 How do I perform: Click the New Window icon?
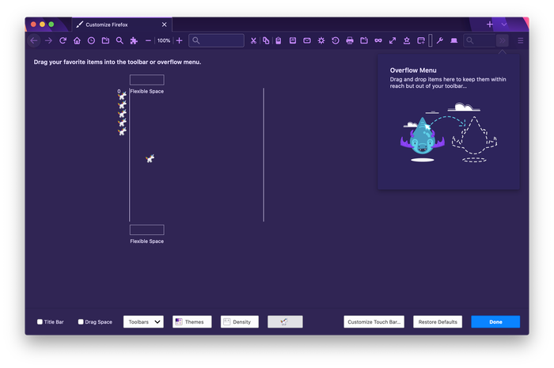[x=421, y=40]
